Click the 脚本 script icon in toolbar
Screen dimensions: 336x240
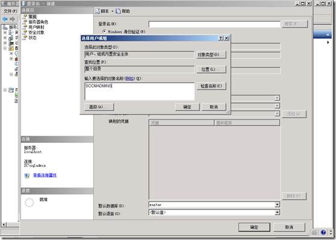(98, 11)
